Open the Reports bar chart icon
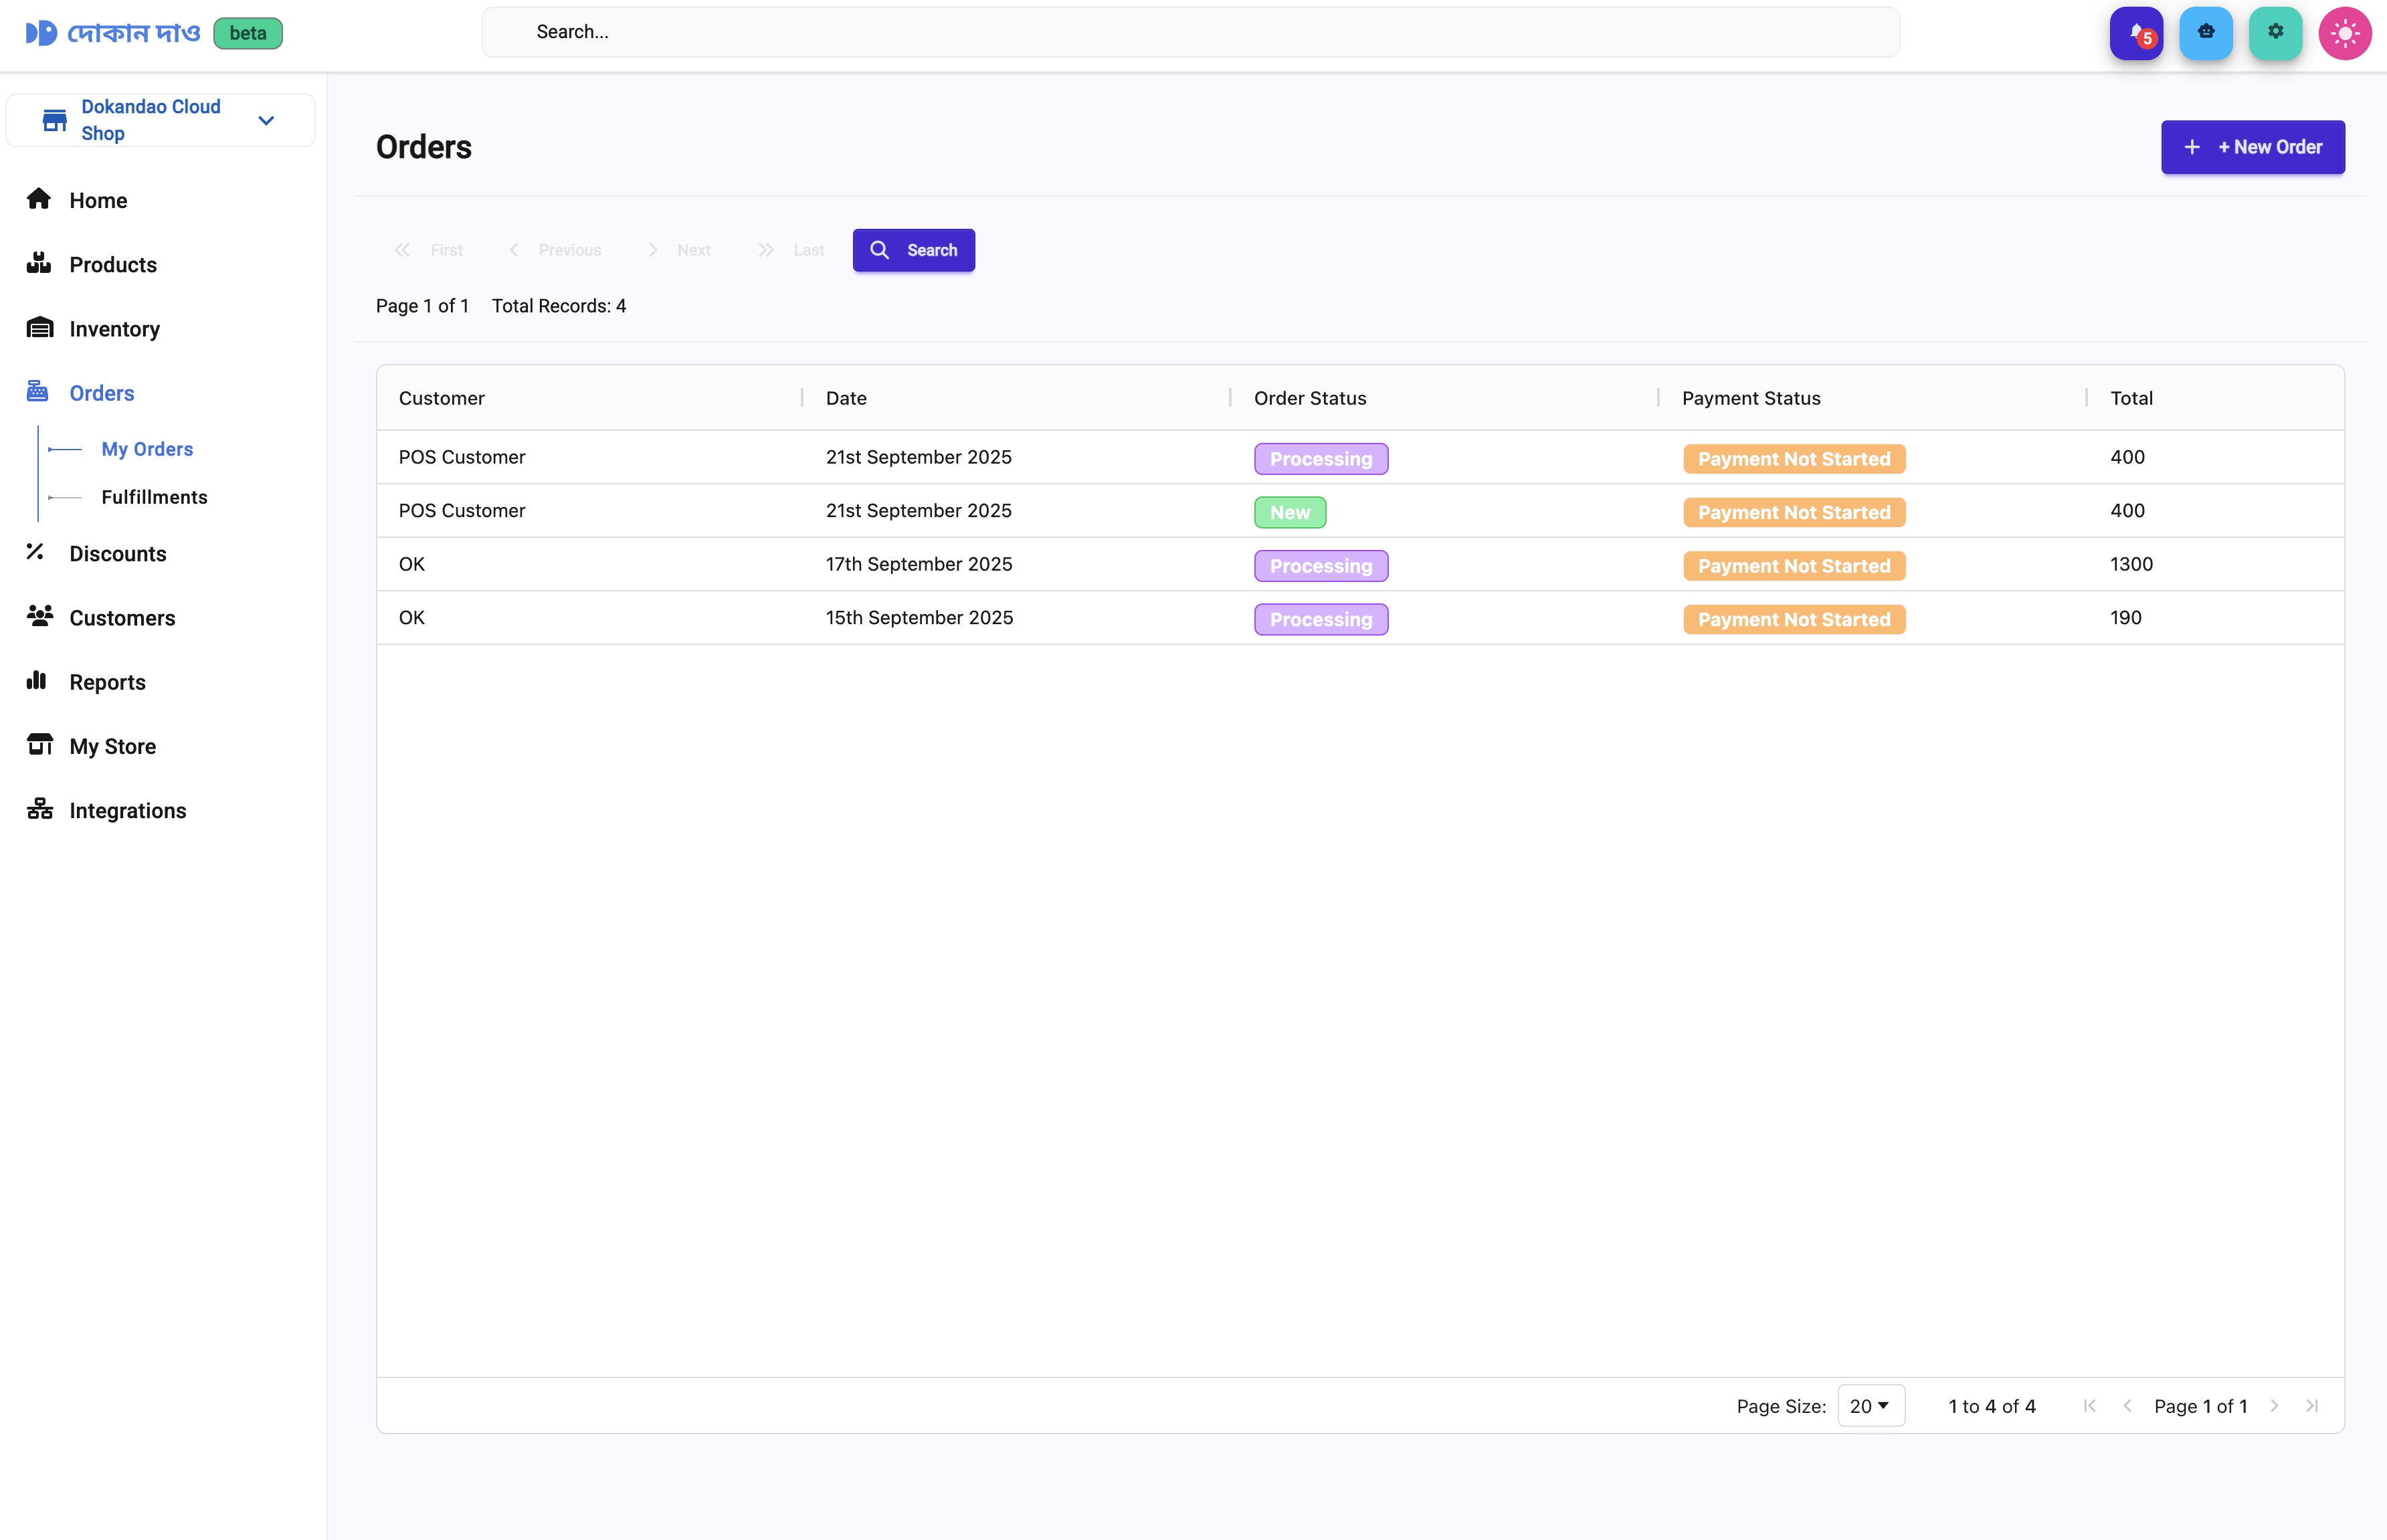Screen dimensions: 2387x1540 tap(37, 681)
